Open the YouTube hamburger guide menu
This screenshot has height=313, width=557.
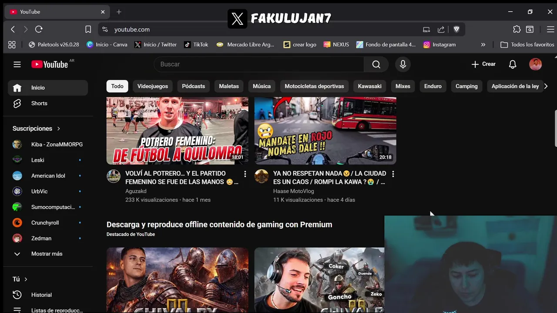point(17,64)
